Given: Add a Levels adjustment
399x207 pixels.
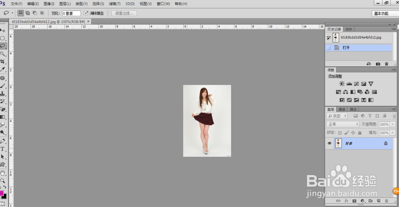Looking at the screenshot, I should (x=349, y=84).
